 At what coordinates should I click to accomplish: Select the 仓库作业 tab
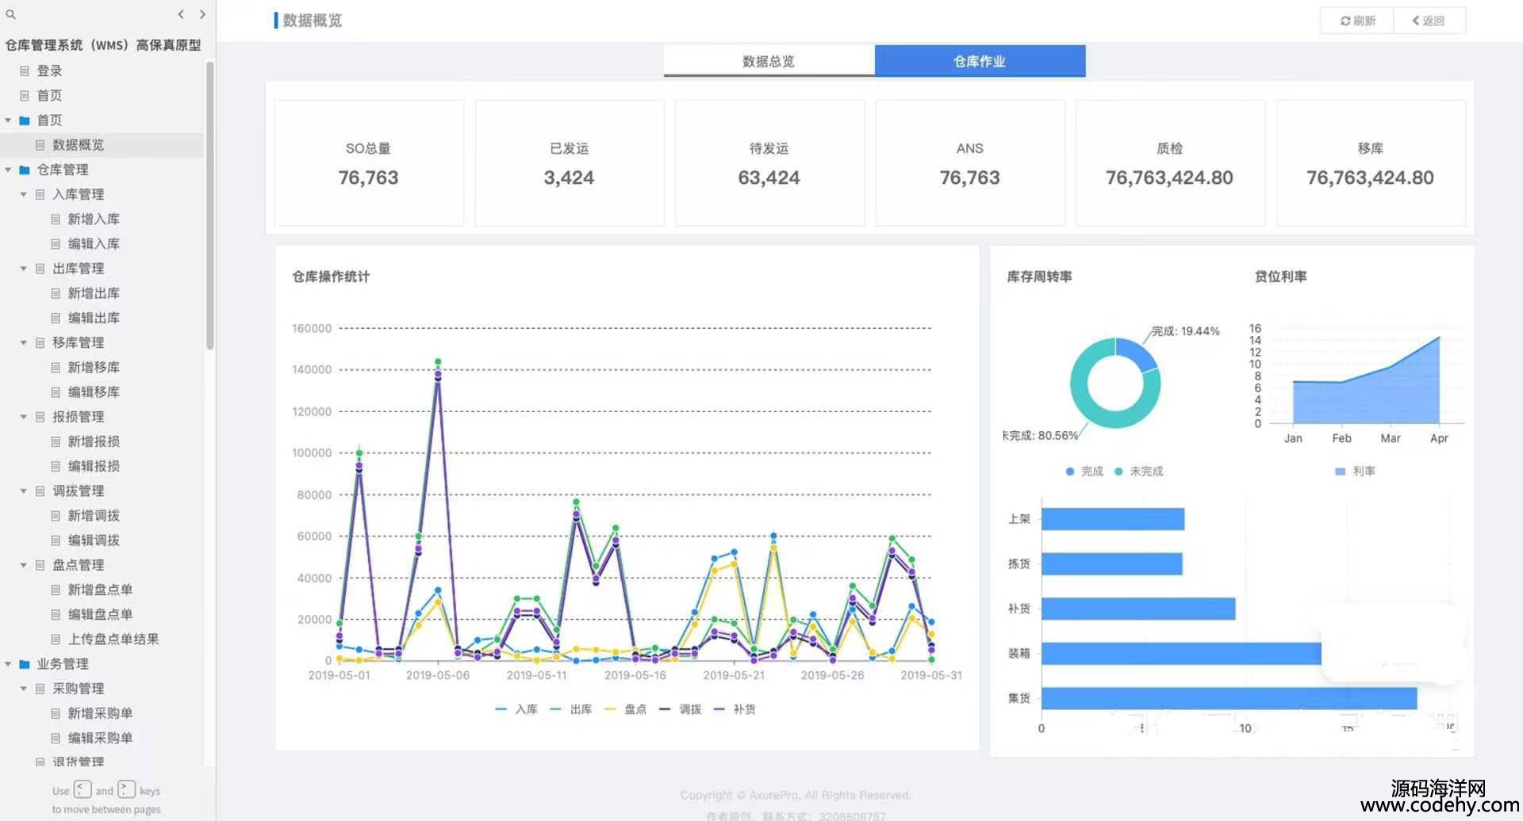[x=979, y=61]
